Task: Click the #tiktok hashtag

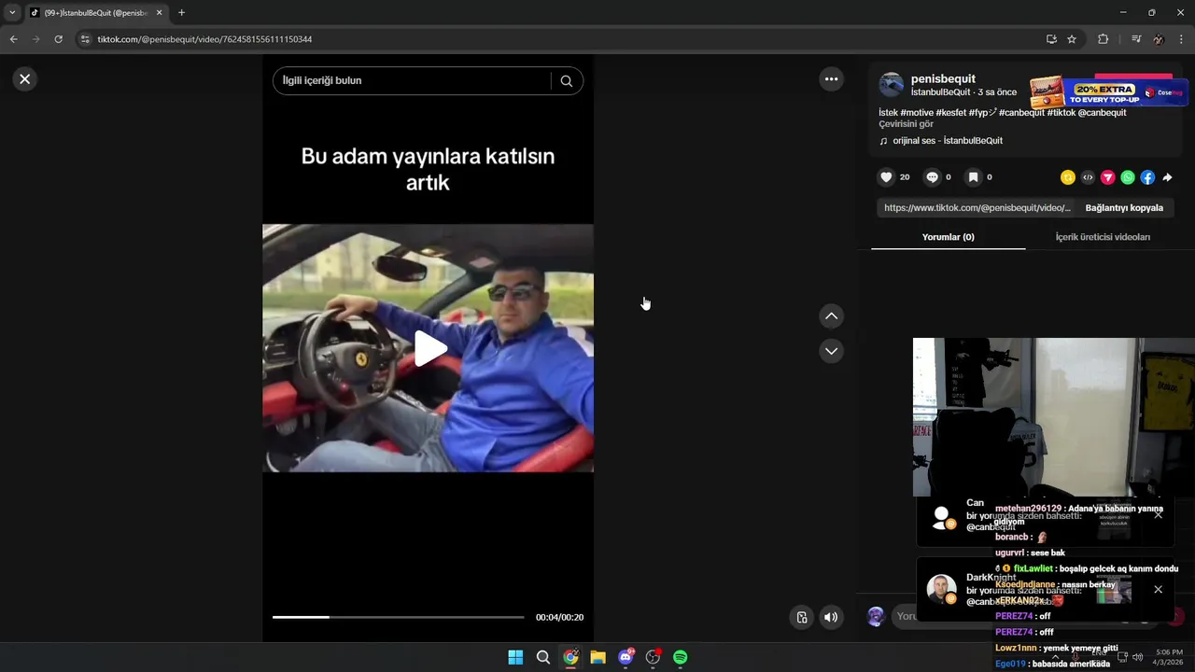Action: pyautogui.click(x=1061, y=113)
